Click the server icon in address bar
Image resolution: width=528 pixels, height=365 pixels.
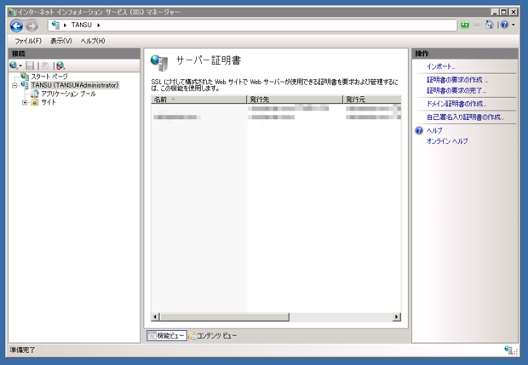pyautogui.click(x=55, y=25)
